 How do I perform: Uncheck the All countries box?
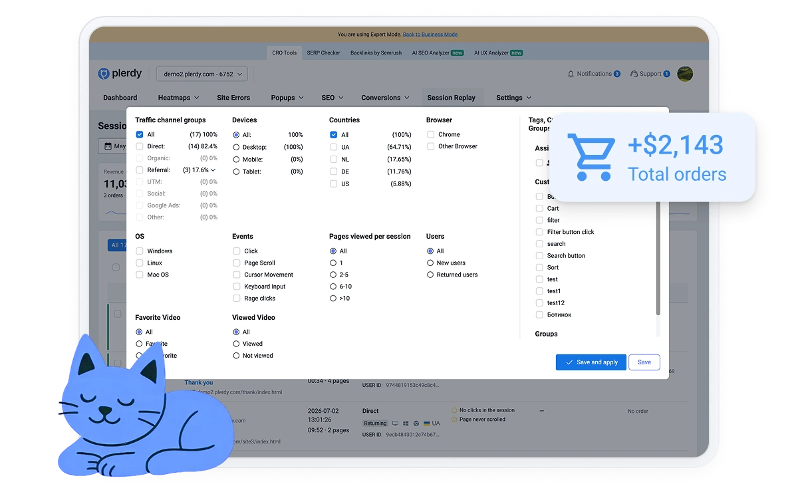click(x=334, y=134)
